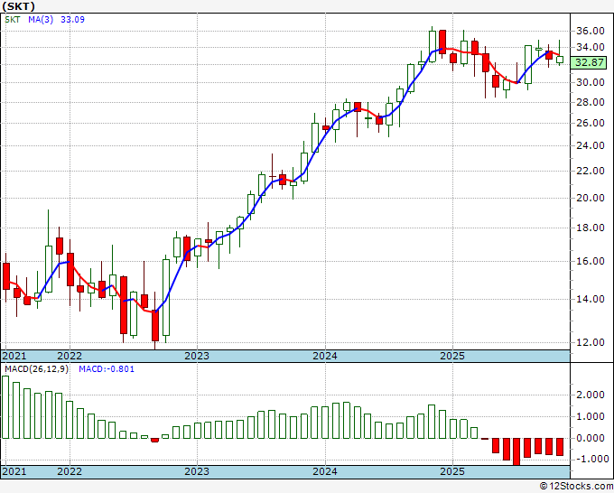Click 2021 on the price chart timeline
The width and height of the screenshot is (614, 493).
[x=14, y=356]
